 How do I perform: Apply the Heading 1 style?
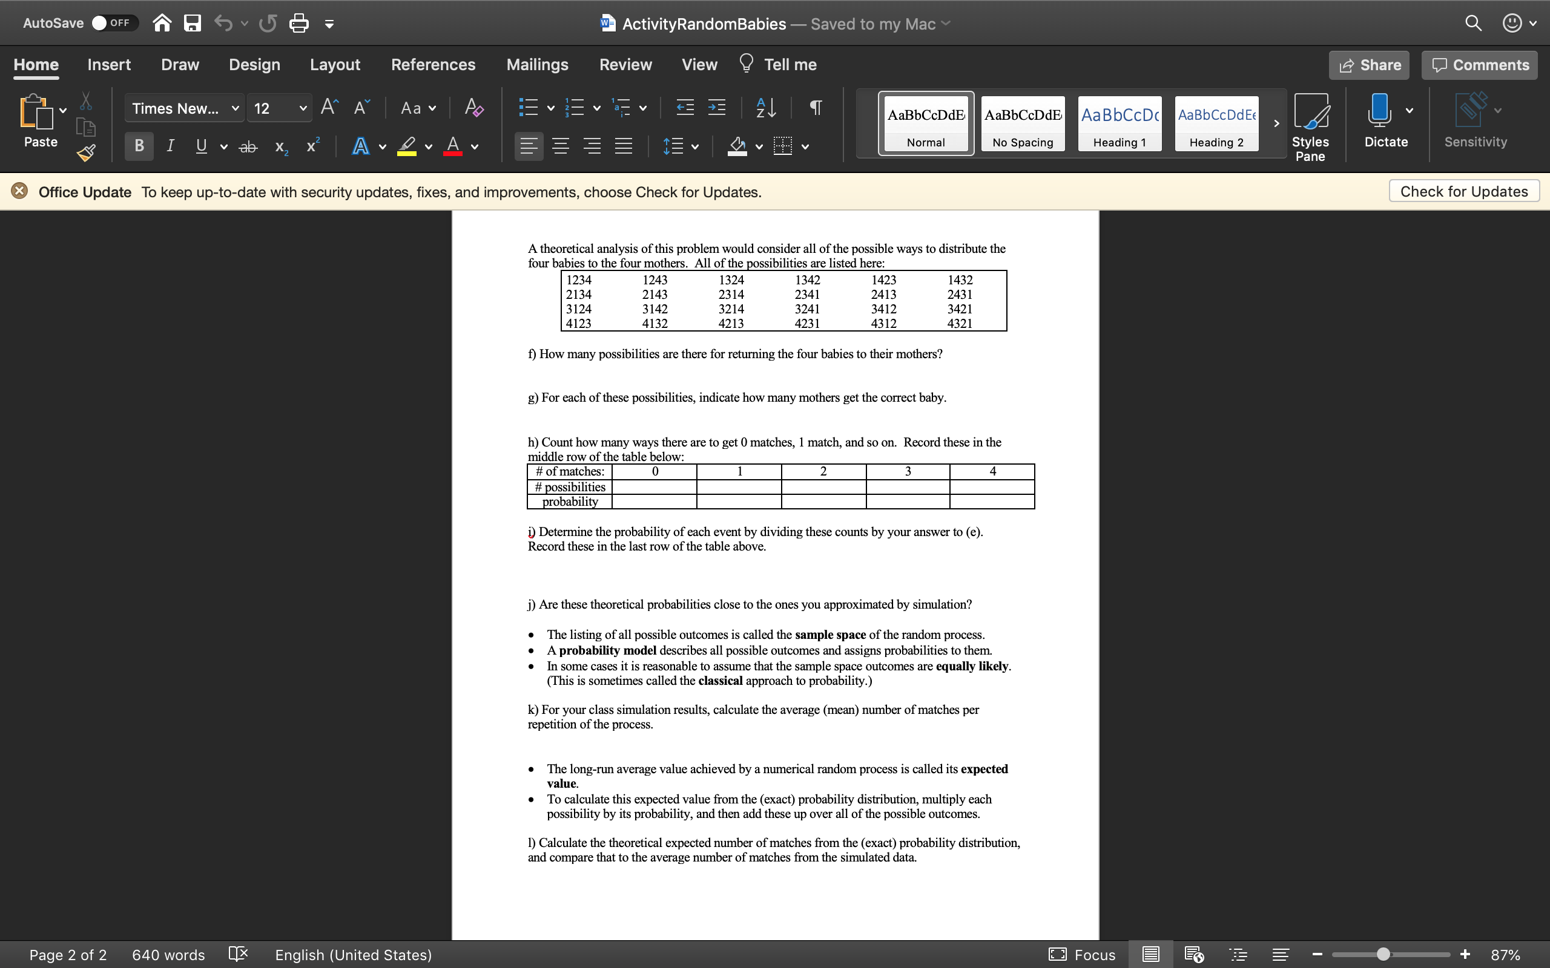coord(1119,123)
